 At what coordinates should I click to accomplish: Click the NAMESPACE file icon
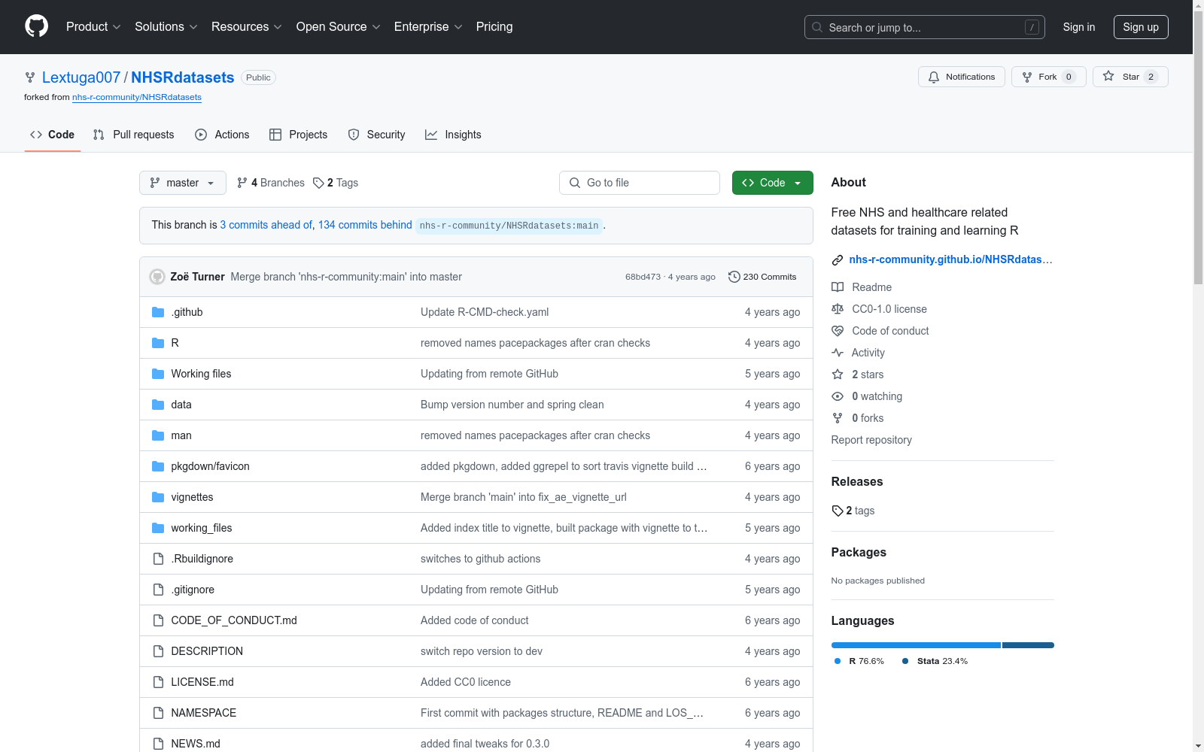click(158, 713)
